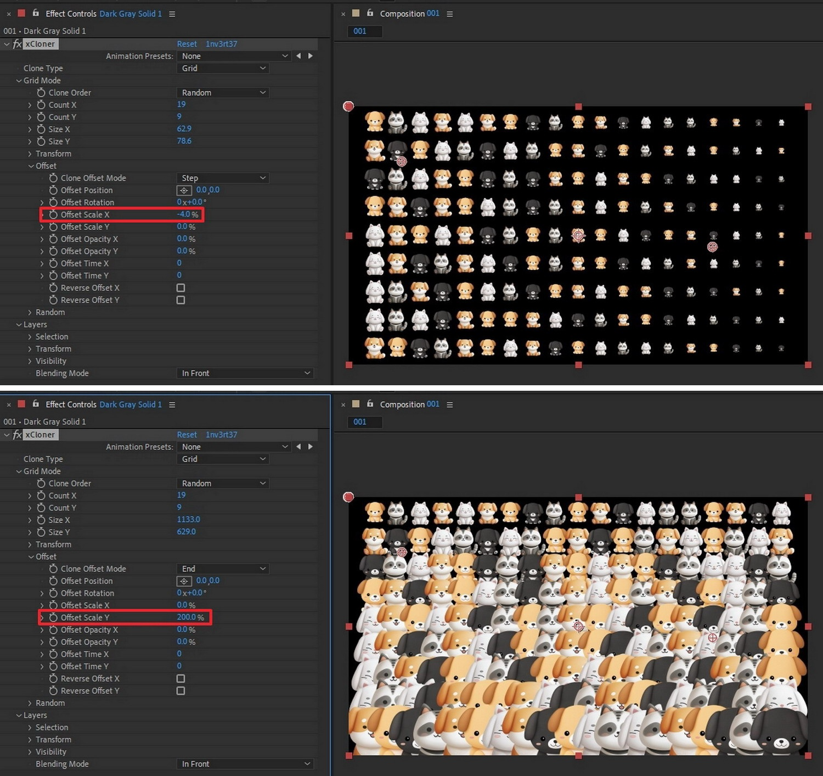Toggle the xCloner fx switch in lower panel
Screen dimensions: 823x776
[x=17, y=435]
